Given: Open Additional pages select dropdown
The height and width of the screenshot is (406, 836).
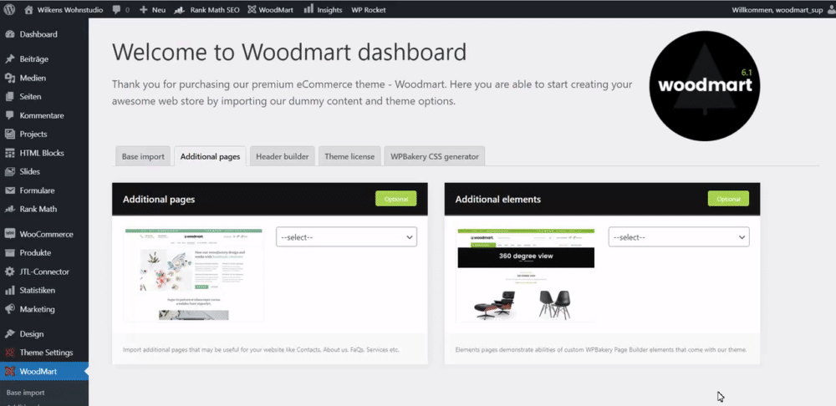Looking at the screenshot, I should pyautogui.click(x=347, y=237).
